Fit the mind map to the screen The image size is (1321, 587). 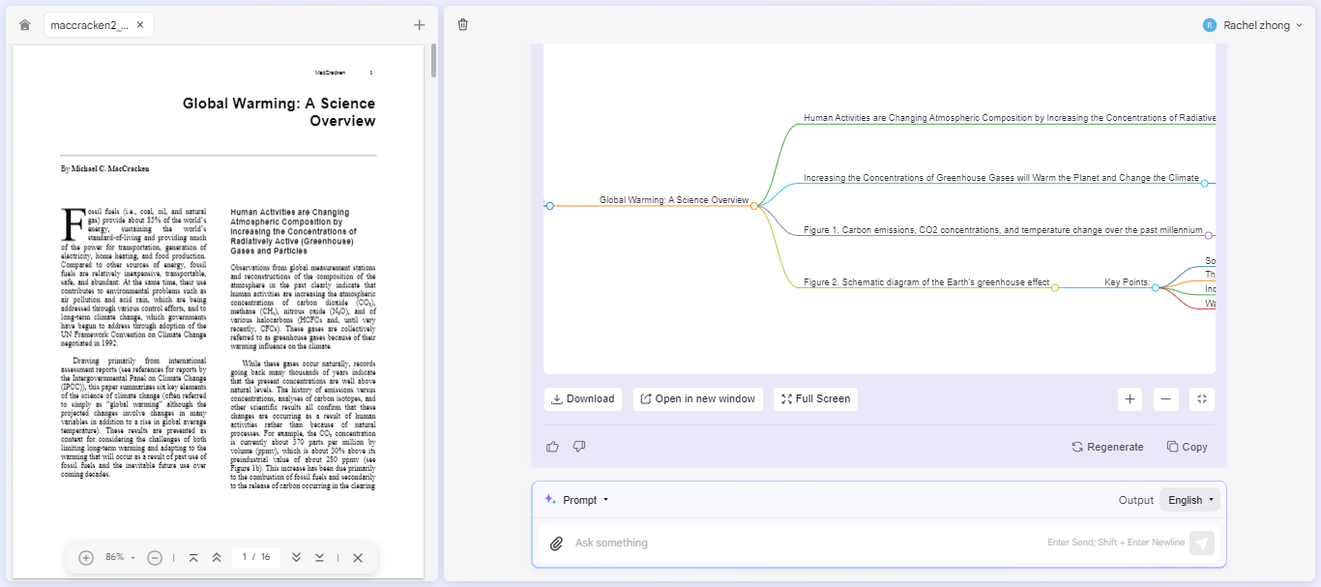(x=1201, y=398)
